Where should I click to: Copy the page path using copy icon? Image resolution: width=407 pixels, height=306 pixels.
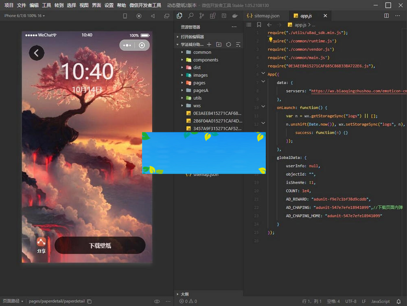[90, 301]
